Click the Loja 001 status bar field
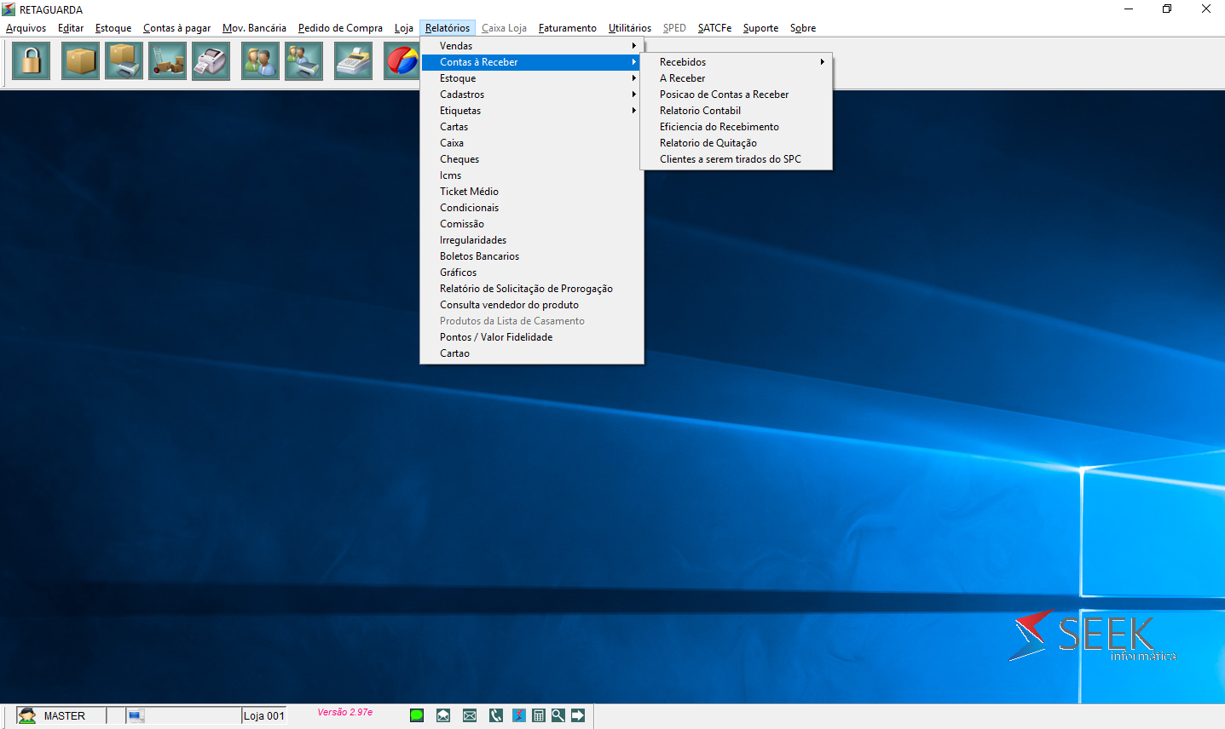The image size is (1225, 729). coord(264,716)
